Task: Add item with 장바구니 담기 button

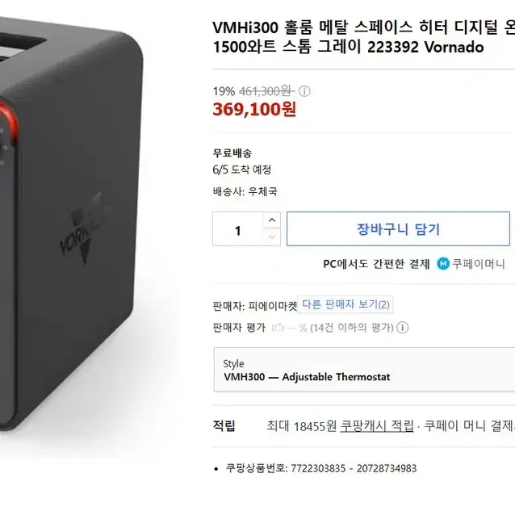Action: pyautogui.click(x=398, y=229)
